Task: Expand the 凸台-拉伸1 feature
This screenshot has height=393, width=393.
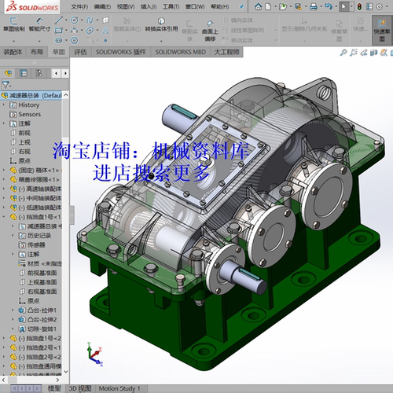Action: 13,310
